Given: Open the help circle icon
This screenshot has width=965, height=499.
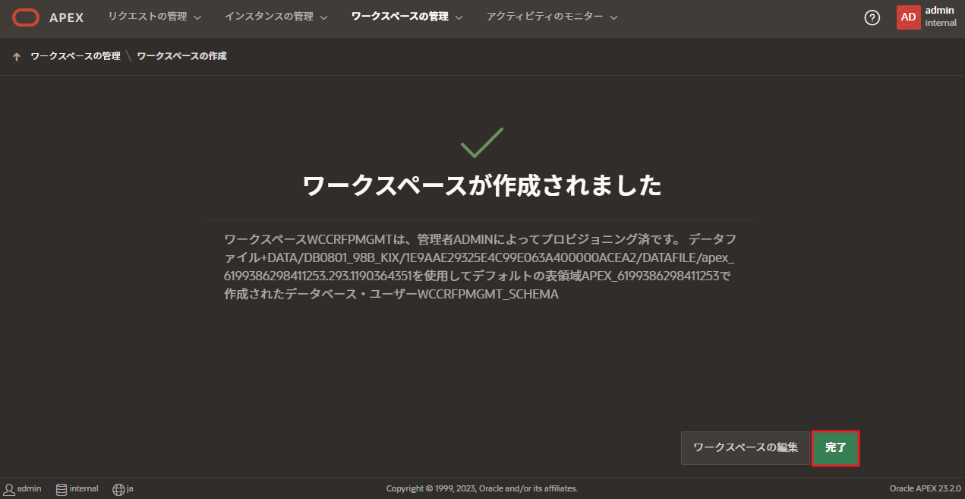Looking at the screenshot, I should coord(872,17).
